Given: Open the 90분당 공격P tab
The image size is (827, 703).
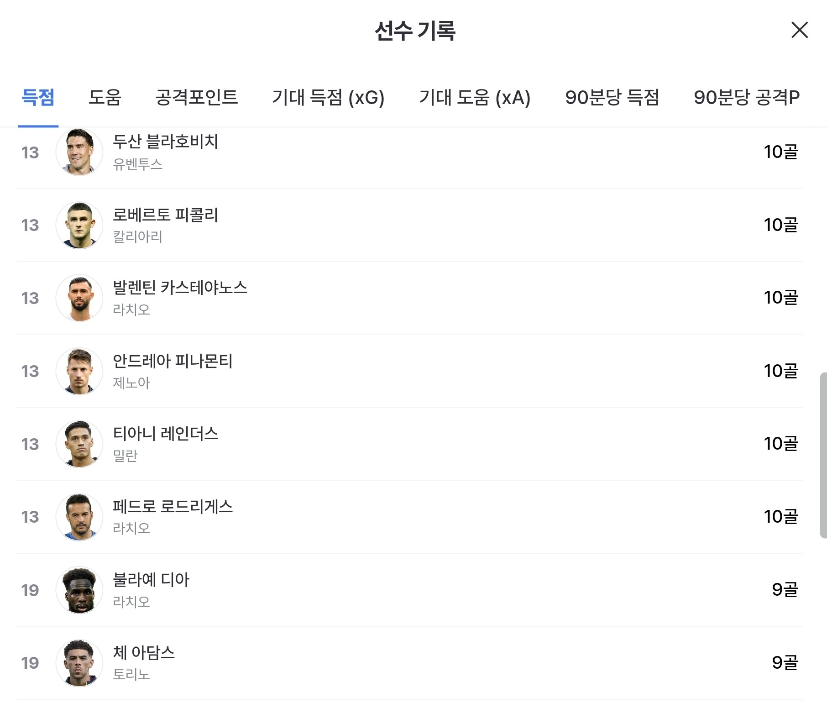Looking at the screenshot, I should click(746, 97).
